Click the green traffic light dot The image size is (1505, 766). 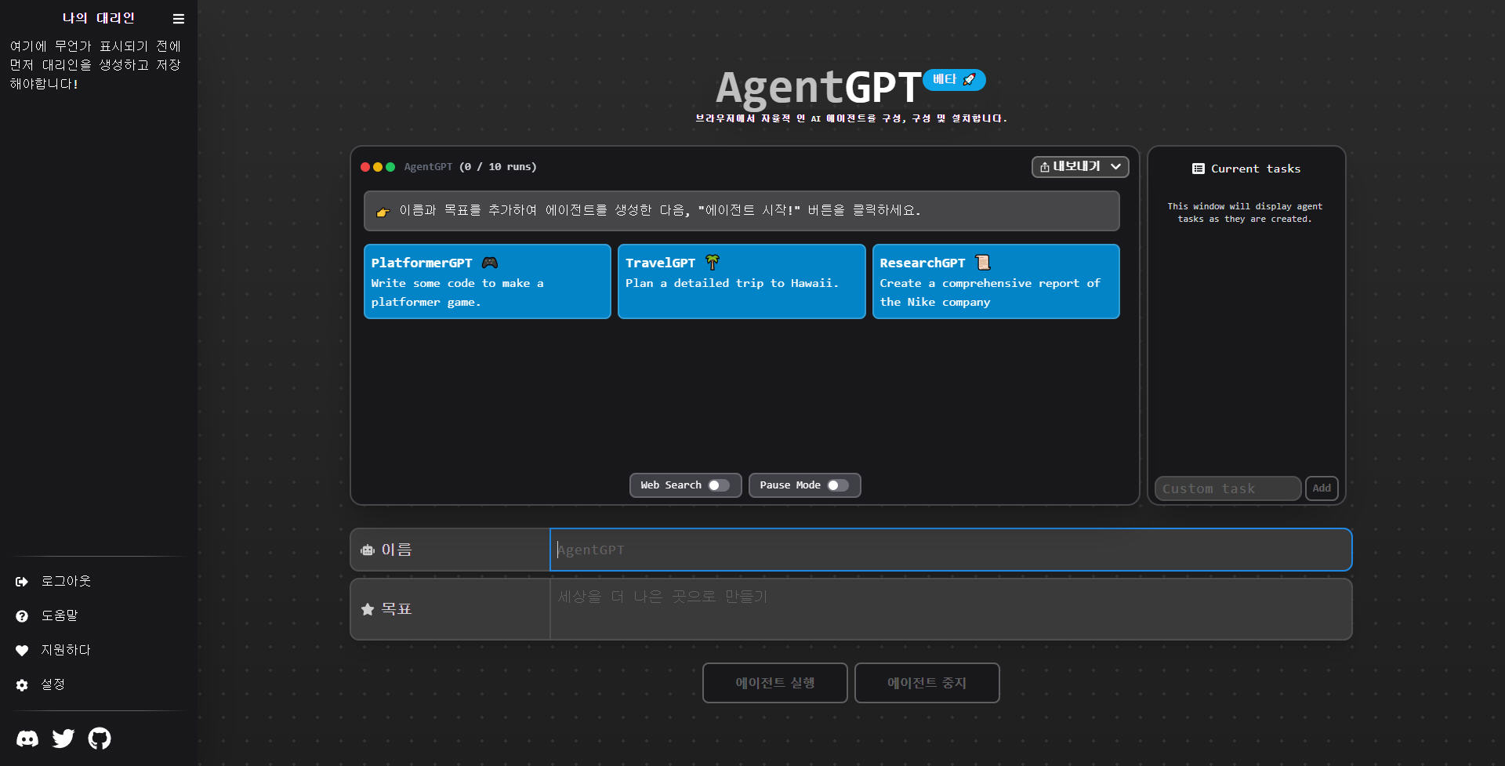[x=390, y=167]
